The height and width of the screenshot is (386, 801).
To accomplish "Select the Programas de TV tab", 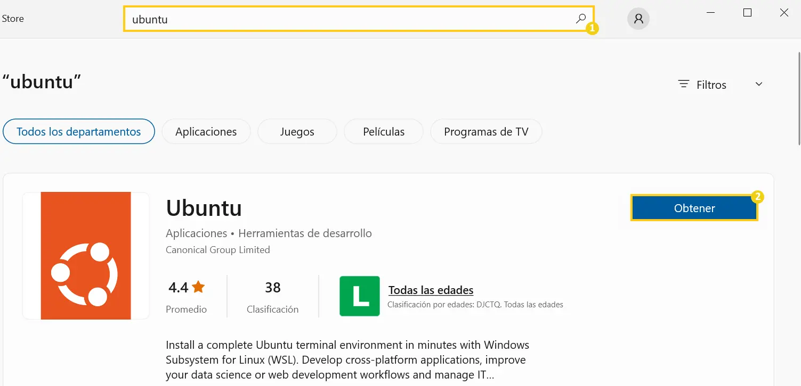I will [x=486, y=131].
